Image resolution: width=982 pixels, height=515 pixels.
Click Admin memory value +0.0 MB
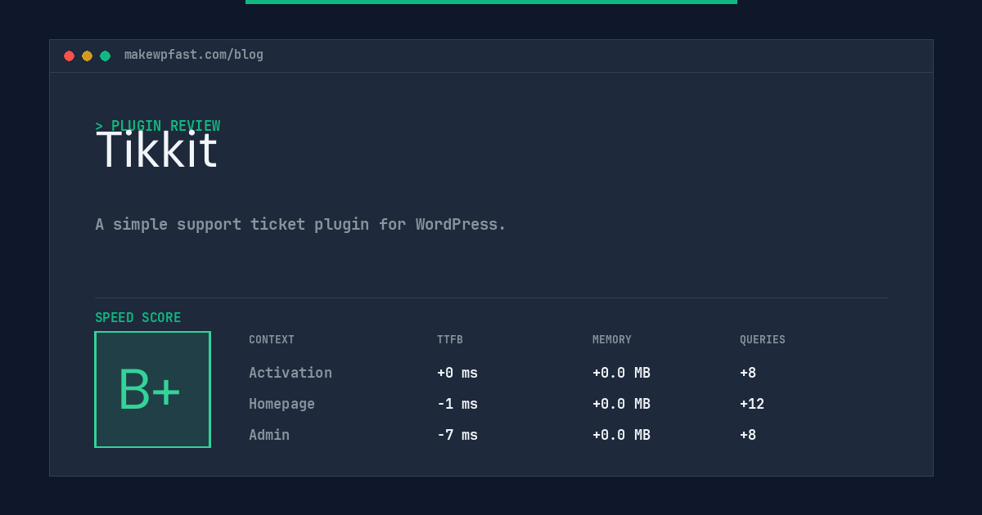pos(621,435)
